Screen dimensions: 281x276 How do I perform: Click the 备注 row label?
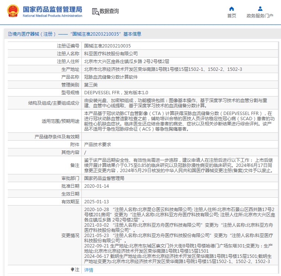pyautogui.click(x=75, y=165)
